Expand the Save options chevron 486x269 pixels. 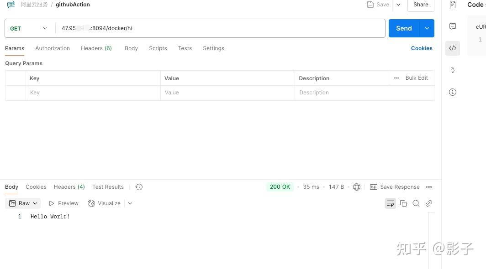click(398, 5)
